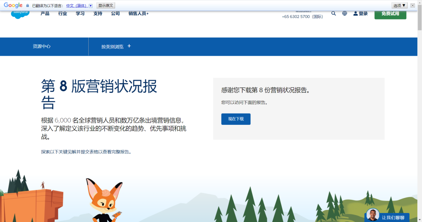The width and height of the screenshot is (422, 222).
Task: Open the 学习 menu
Action: pyautogui.click(x=80, y=13)
